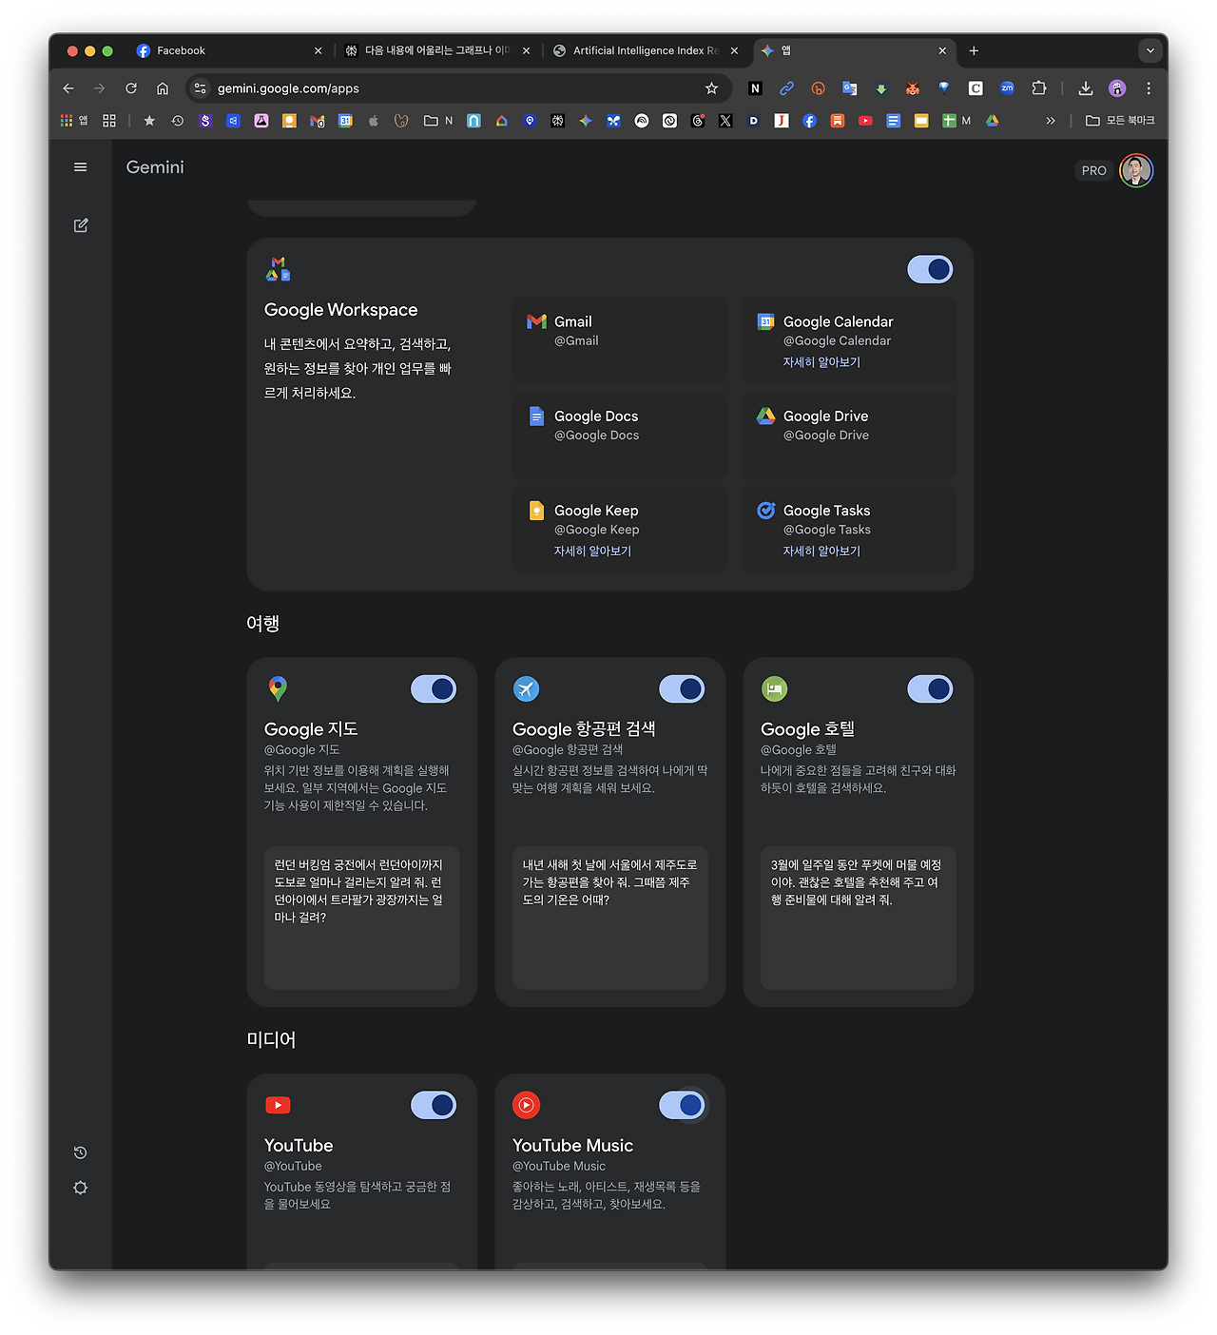1217x1335 pixels.
Task: Click the @YouTube Music handle text
Action: click(559, 1167)
